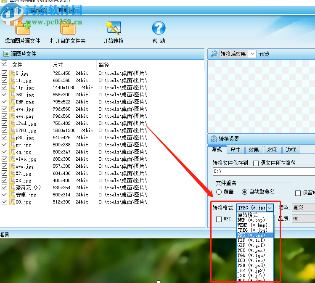Click file icon of 安卓.jpg
This screenshot has width=315, height=283.
[x=13, y=195]
